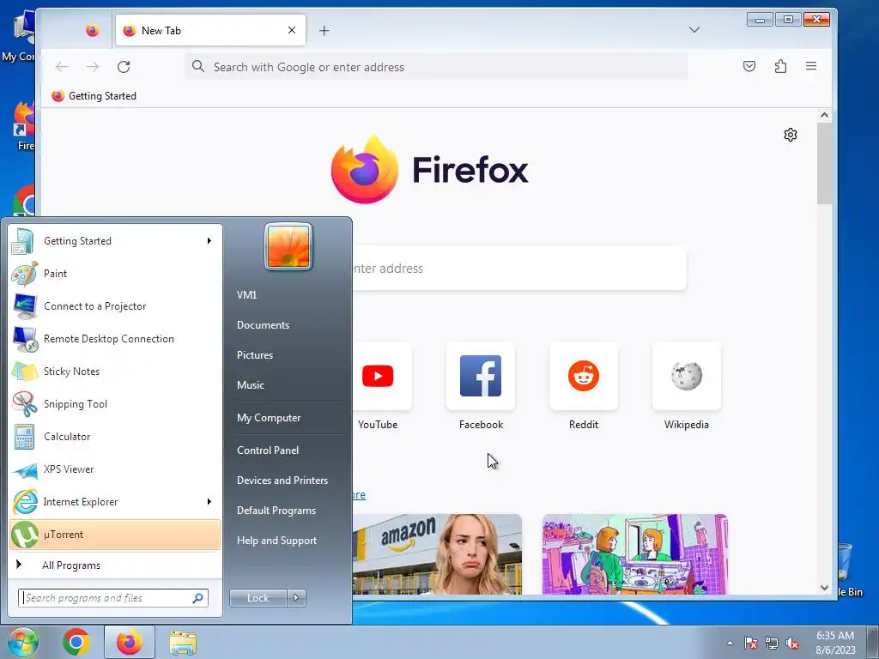The height and width of the screenshot is (659, 879).
Task: Launch Paint from Start menu
Action: pyautogui.click(x=116, y=274)
